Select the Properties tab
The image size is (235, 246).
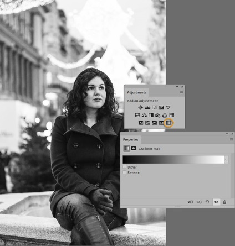point(131,140)
